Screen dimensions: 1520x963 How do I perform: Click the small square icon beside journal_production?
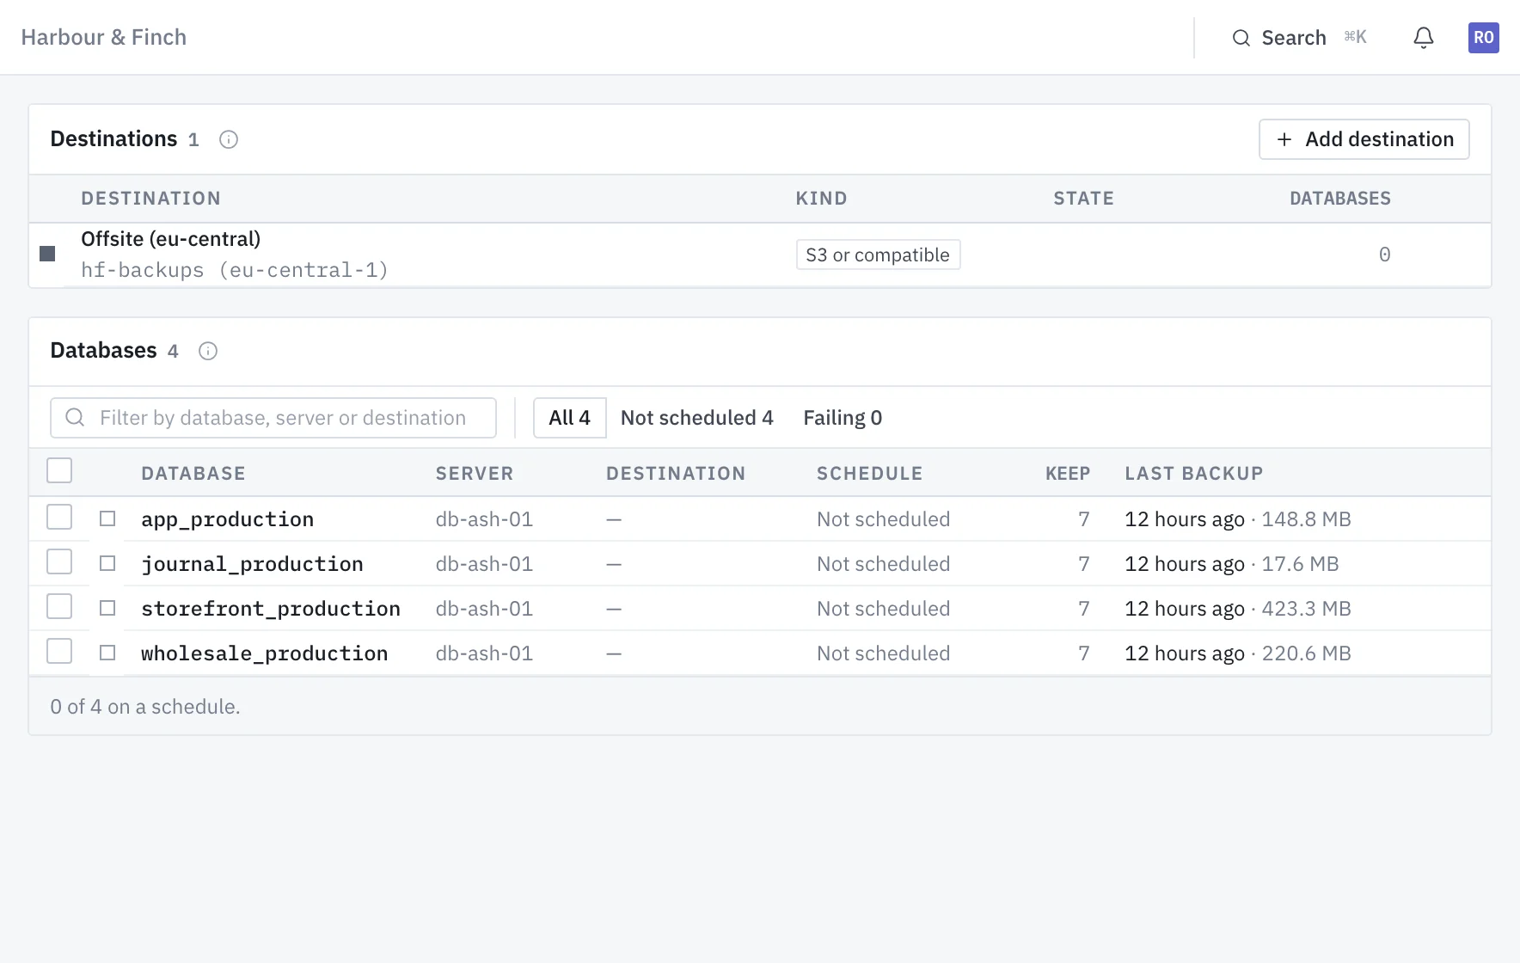tap(107, 563)
